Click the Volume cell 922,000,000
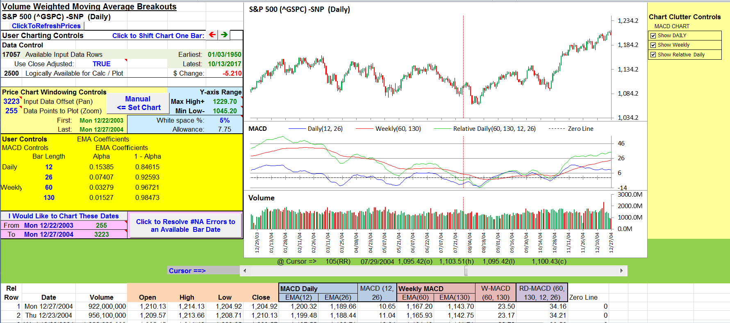 click(107, 306)
